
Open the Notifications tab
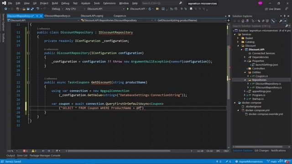[x=278, y=151]
